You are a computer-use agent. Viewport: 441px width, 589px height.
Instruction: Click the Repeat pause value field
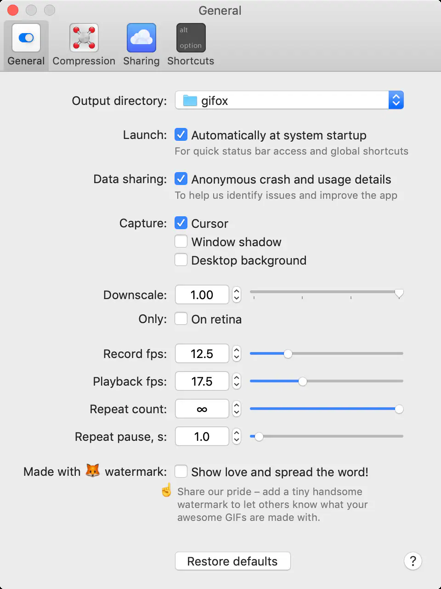(x=202, y=436)
